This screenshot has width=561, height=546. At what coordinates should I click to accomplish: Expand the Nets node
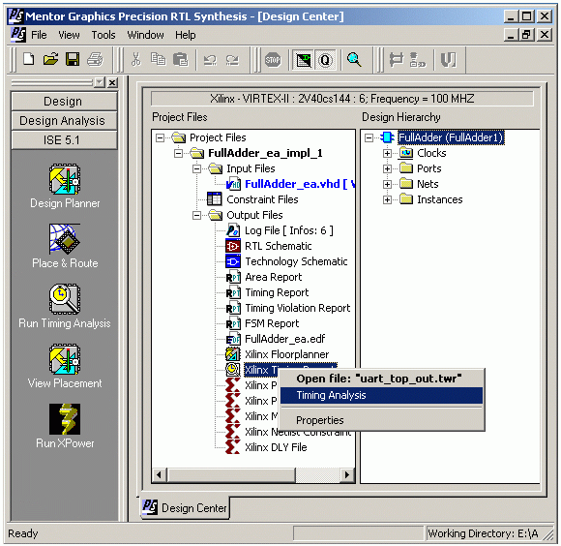point(387,184)
